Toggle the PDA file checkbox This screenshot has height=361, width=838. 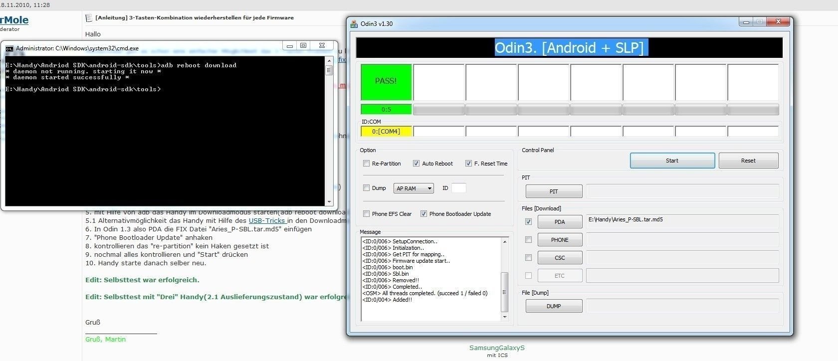tap(528, 221)
